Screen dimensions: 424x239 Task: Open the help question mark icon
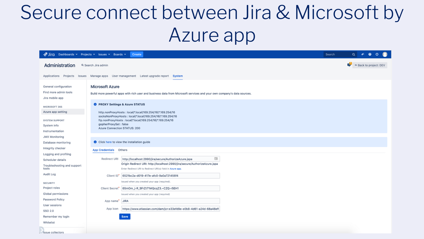[370, 54]
